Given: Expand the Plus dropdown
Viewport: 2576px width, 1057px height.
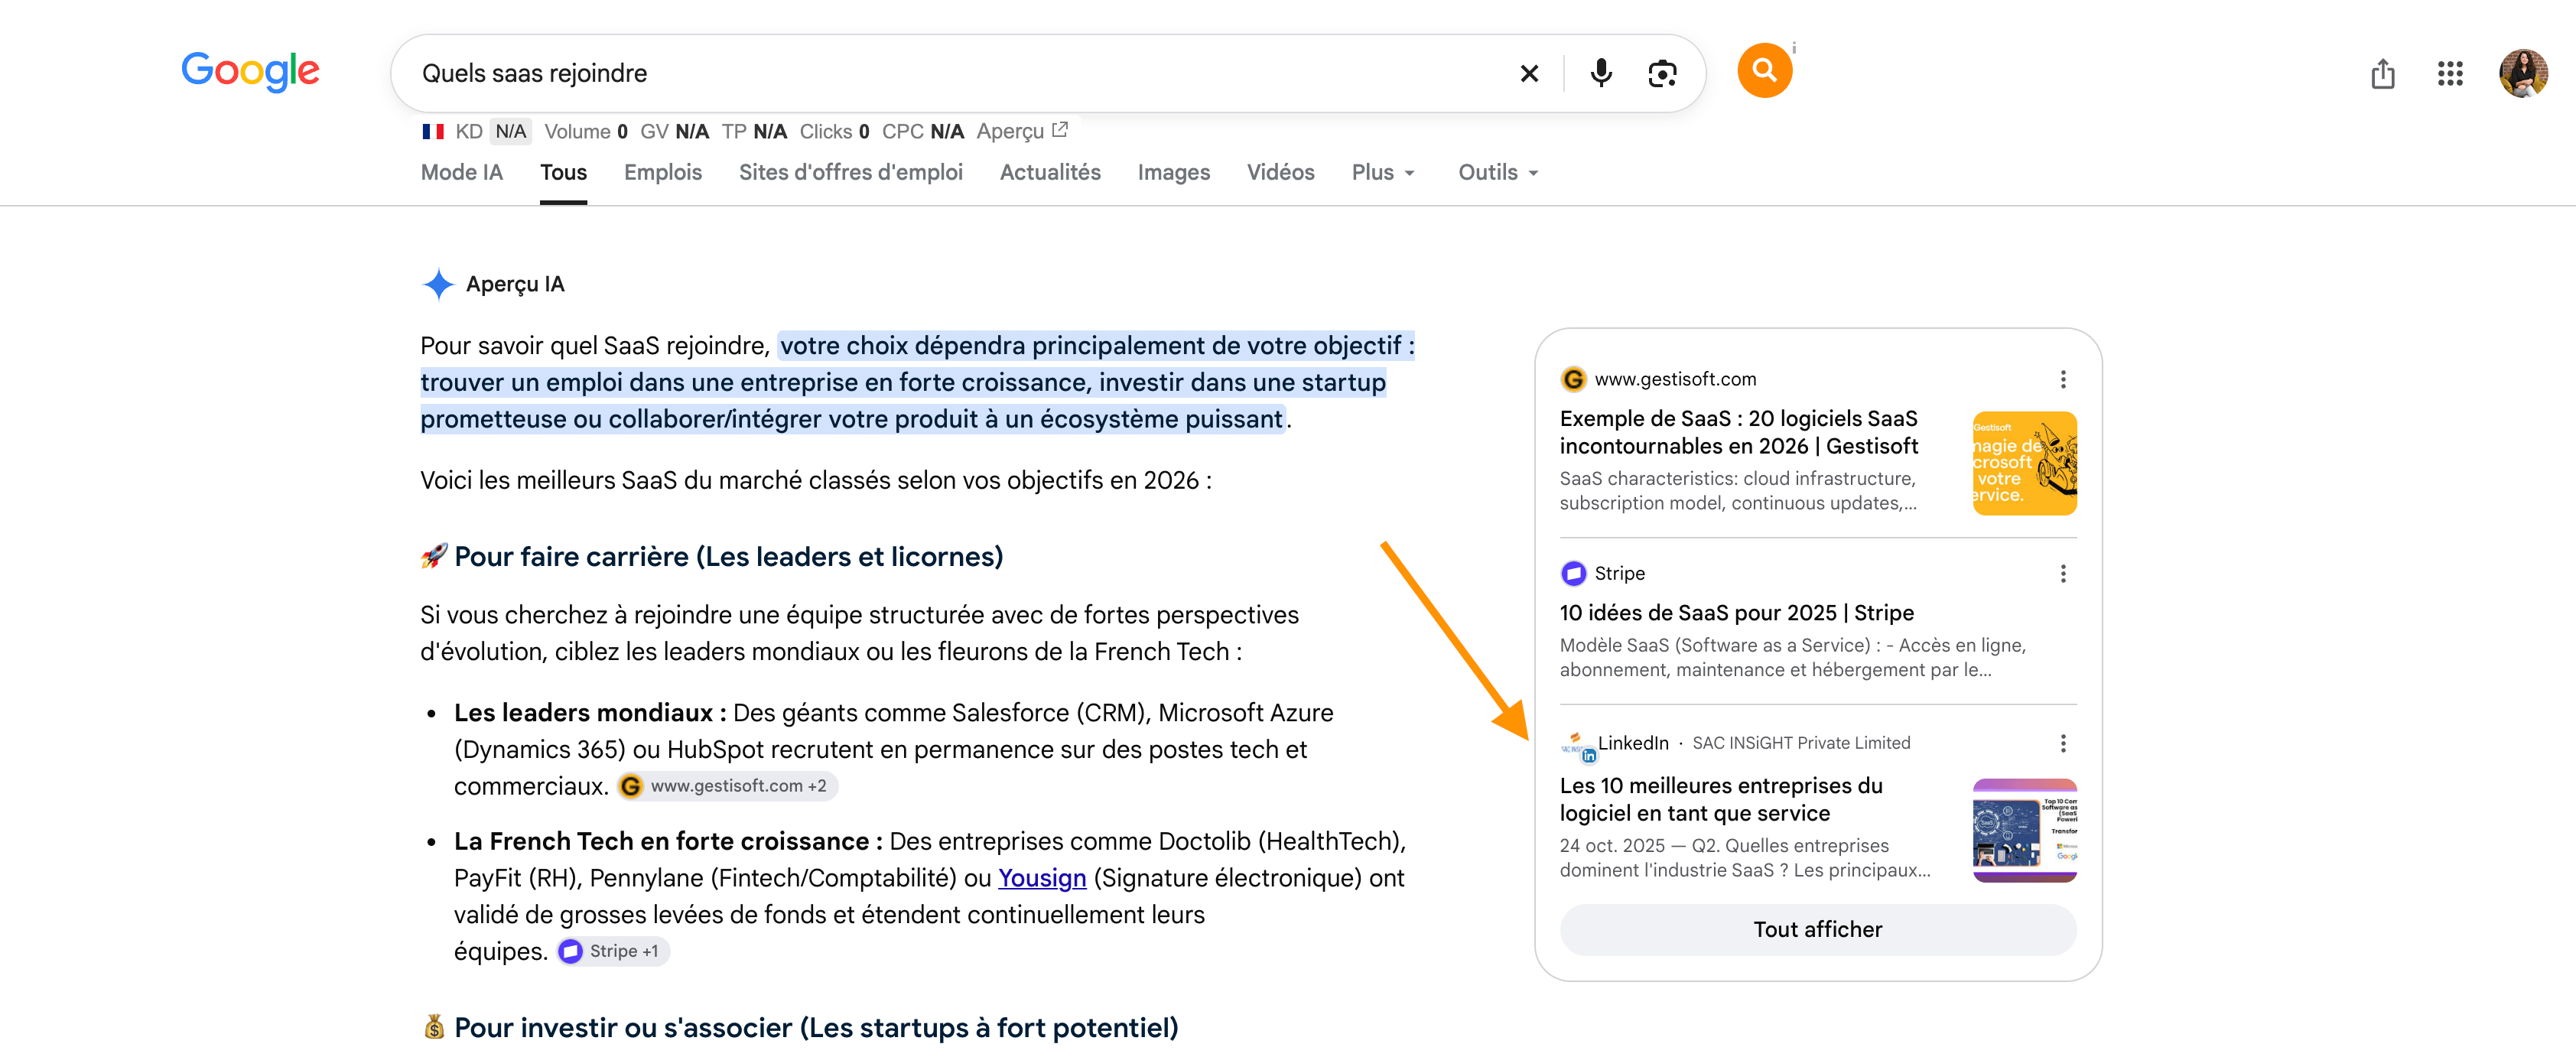Looking at the screenshot, I should click(1383, 172).
